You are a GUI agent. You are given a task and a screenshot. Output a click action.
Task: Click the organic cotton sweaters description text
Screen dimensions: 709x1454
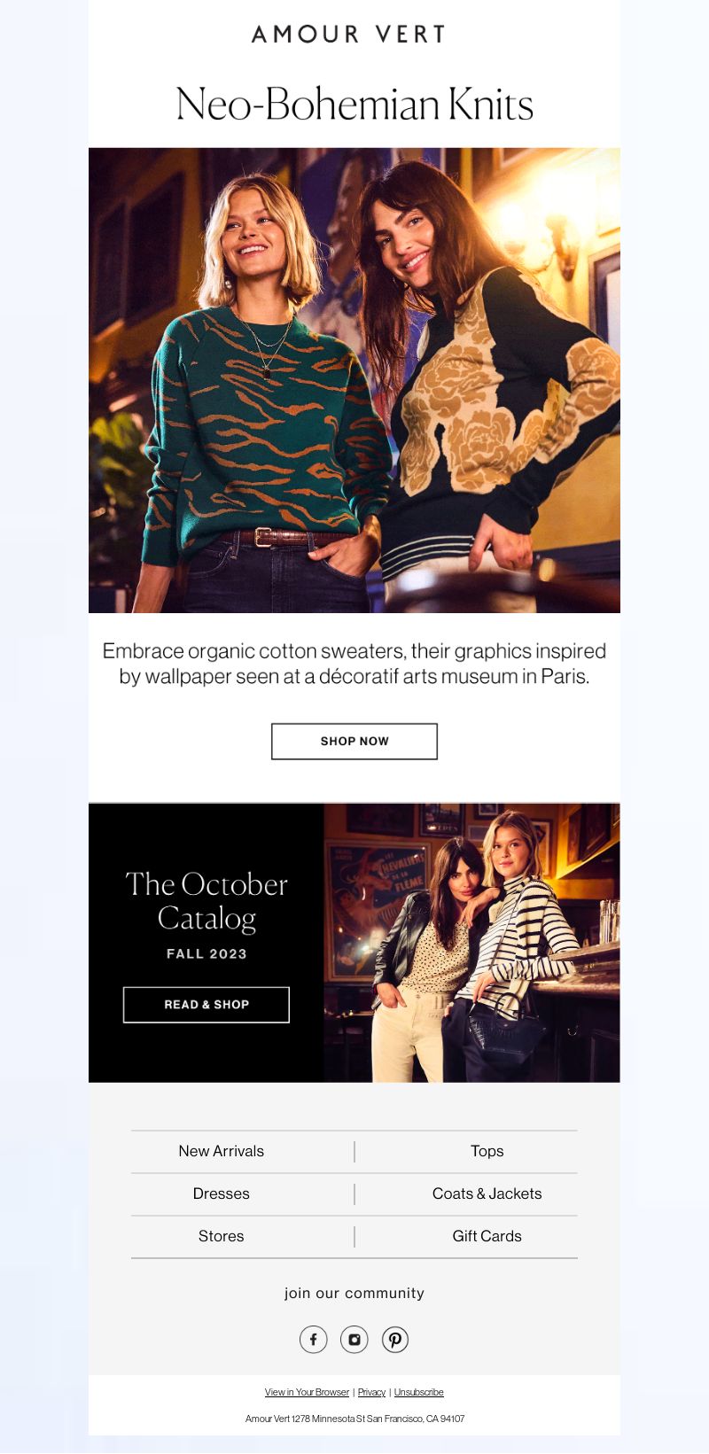click(x=354, y=664)
